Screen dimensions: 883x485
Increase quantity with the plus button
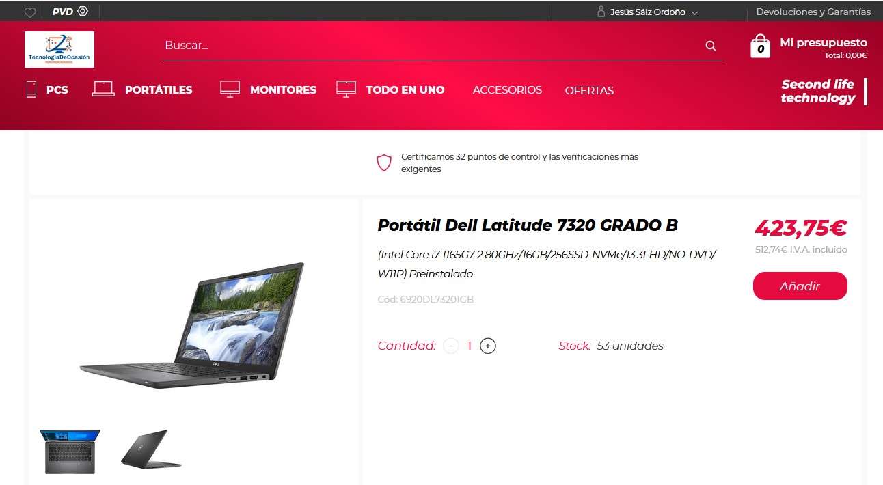tap(488, 346)
